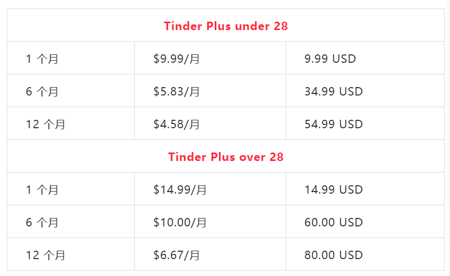
Task: Click the $10.00/月 price cell
Action: click(x=180, y=222)
